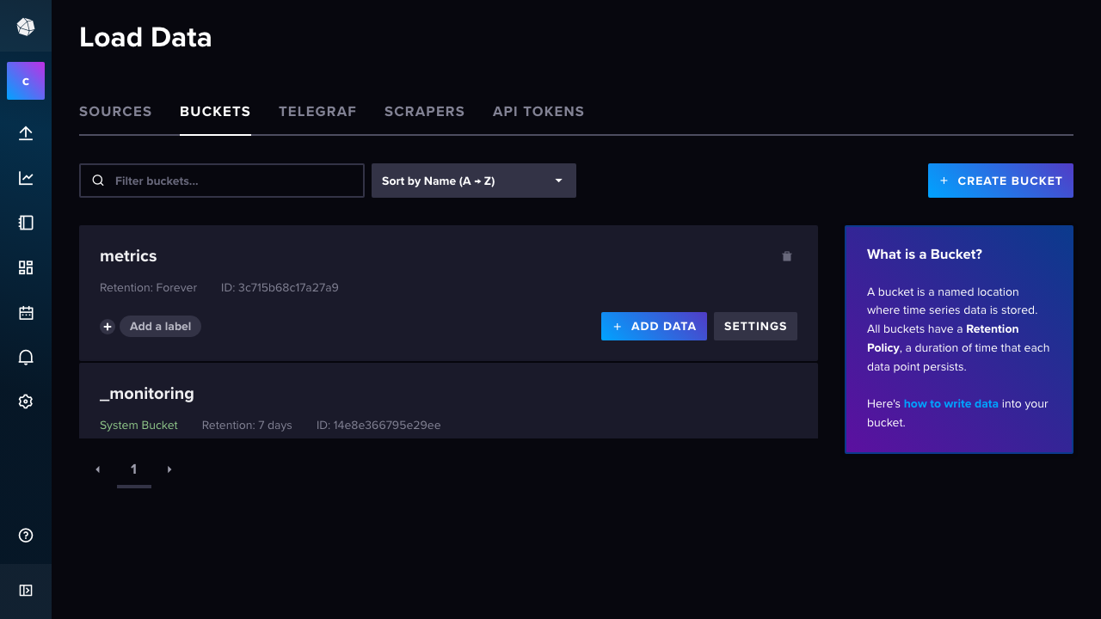Follow the 'how to write data' link
The width and height of the screenshot is (1101, 619).
950,404
